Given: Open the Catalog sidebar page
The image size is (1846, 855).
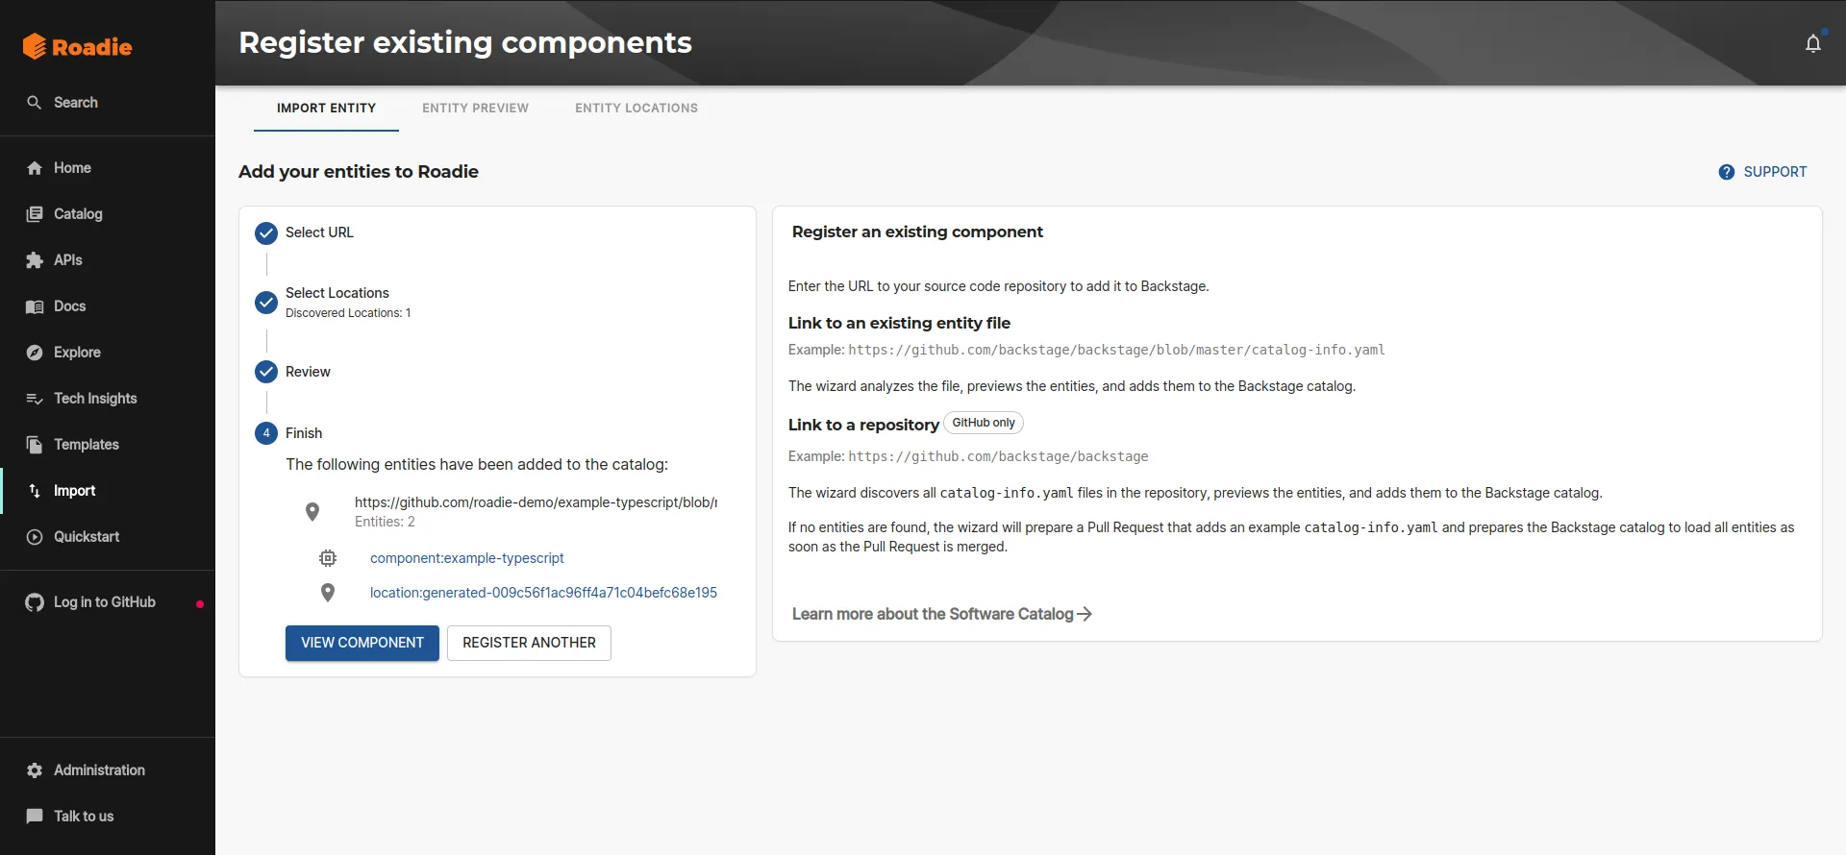Looking at the screenshot, I should [77, 214].
